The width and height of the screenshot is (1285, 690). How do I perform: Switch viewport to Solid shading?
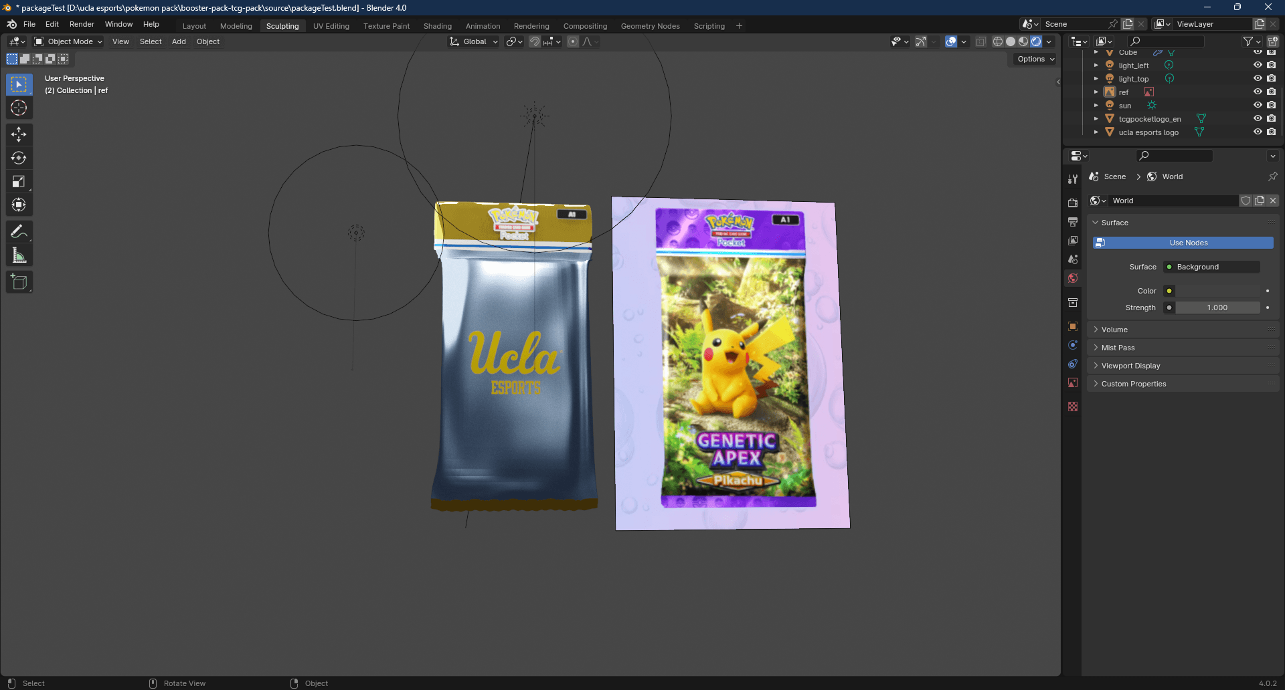[1011, 41]
